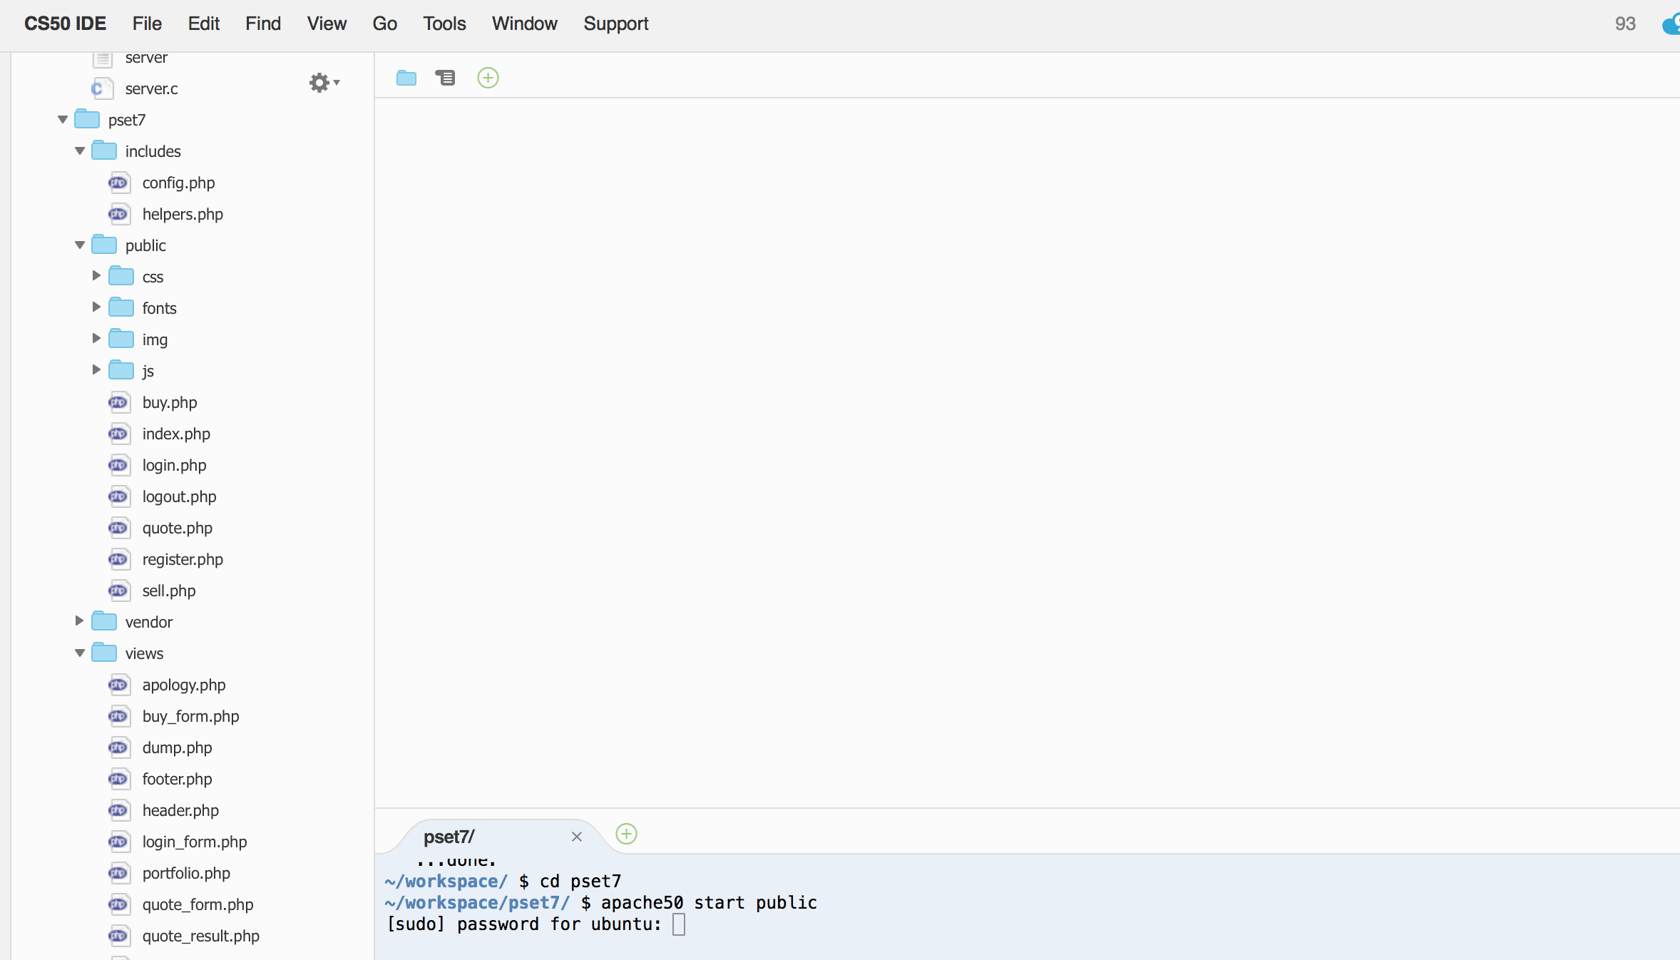1680x960 pixels.
Task: Click the new file icon in toolbar
Action: tap(486, 77)
